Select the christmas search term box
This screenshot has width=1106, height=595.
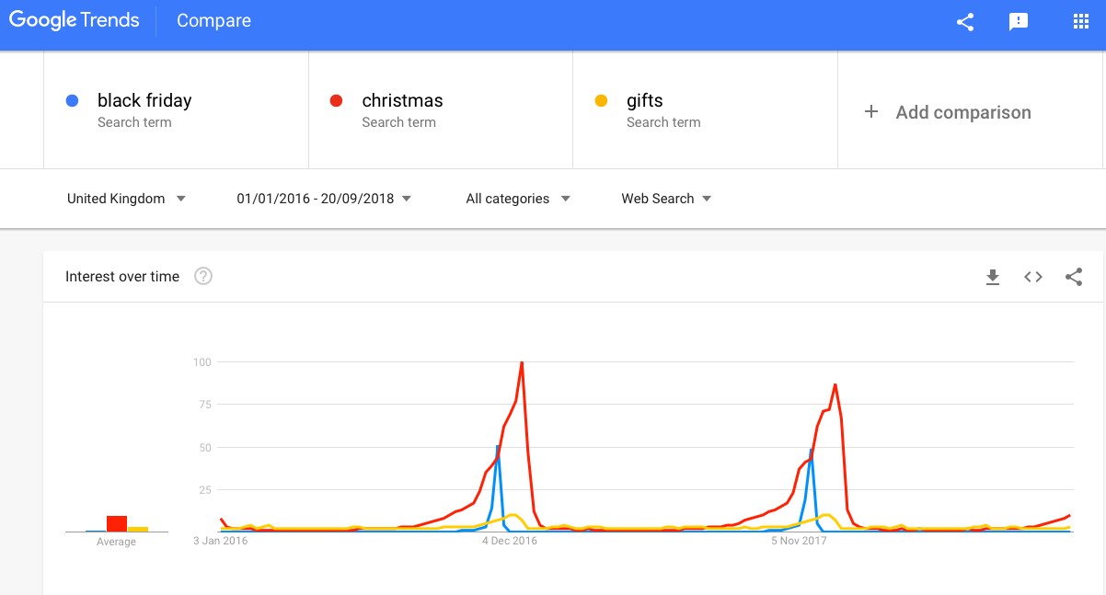(x=441, y=109)
